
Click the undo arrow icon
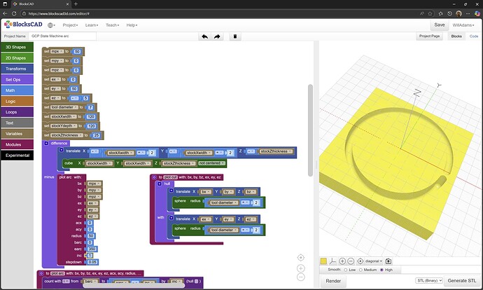point(204,36)
